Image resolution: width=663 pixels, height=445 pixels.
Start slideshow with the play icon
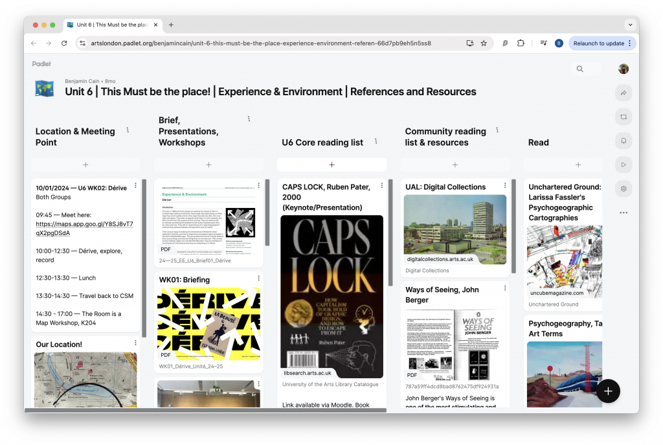[624, 165]
